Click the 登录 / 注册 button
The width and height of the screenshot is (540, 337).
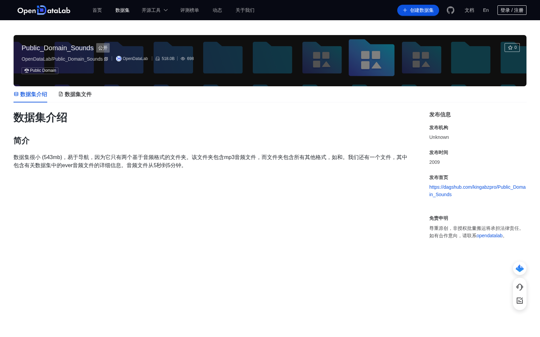(x=512, y=10)
